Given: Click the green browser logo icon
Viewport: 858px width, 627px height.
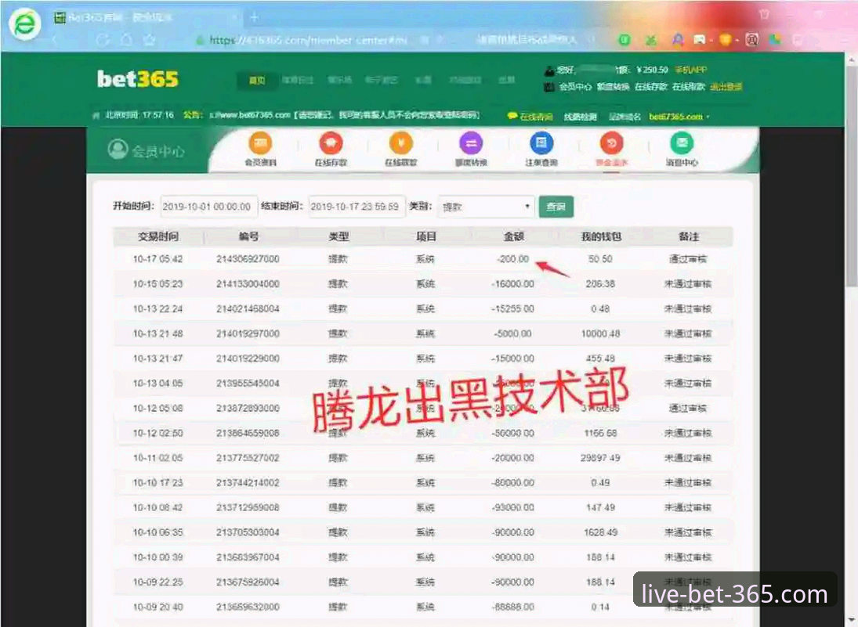Looking at the screenshot, I should [x=24, y=24].
